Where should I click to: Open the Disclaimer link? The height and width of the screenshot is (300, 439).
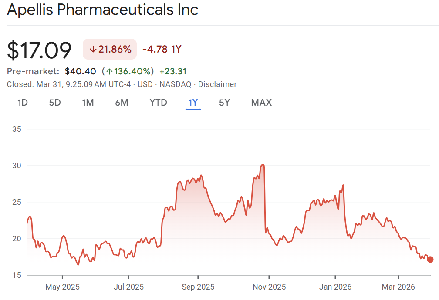pyautogui.click(x=217, y=84)
